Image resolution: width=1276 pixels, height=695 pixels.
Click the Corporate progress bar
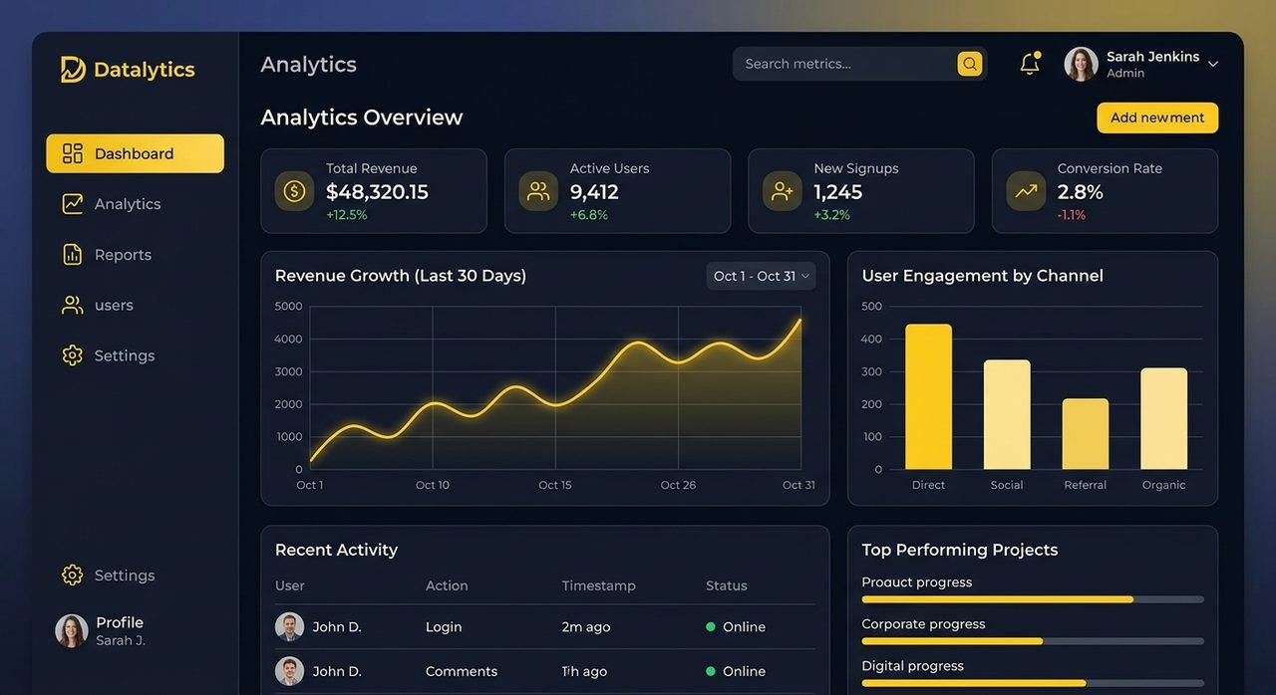point(1033,641)
